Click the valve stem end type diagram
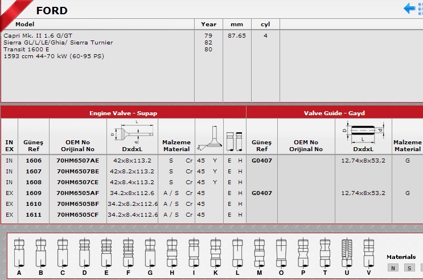Image resolution: width=423 pixels, height=280 pixels. point(235,141)
